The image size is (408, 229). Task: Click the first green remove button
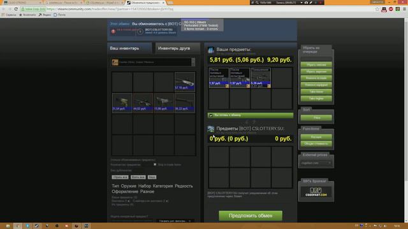tap(316, 65)
